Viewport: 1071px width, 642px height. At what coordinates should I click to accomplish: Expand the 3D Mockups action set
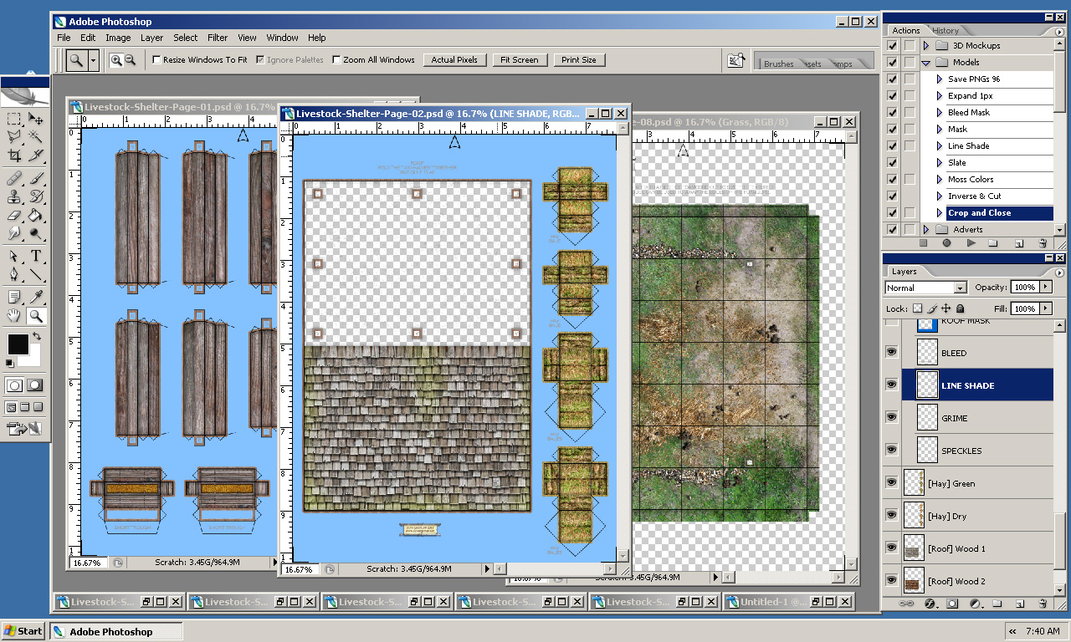coord(926,45)
